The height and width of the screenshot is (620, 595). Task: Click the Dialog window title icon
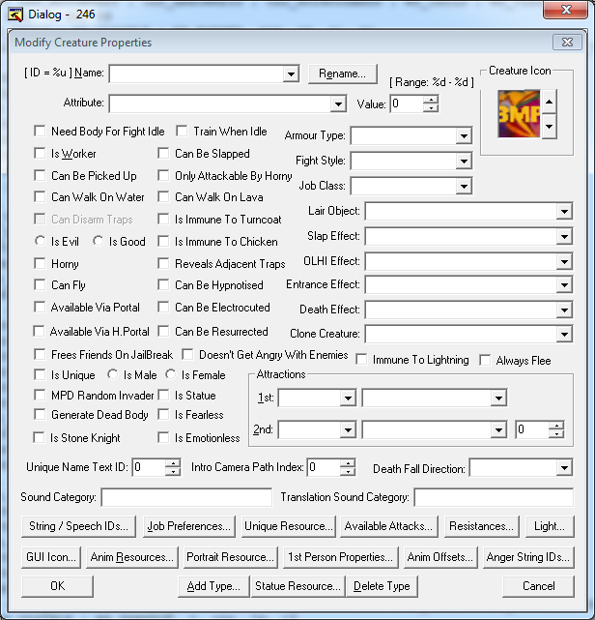tap(15, 15)
